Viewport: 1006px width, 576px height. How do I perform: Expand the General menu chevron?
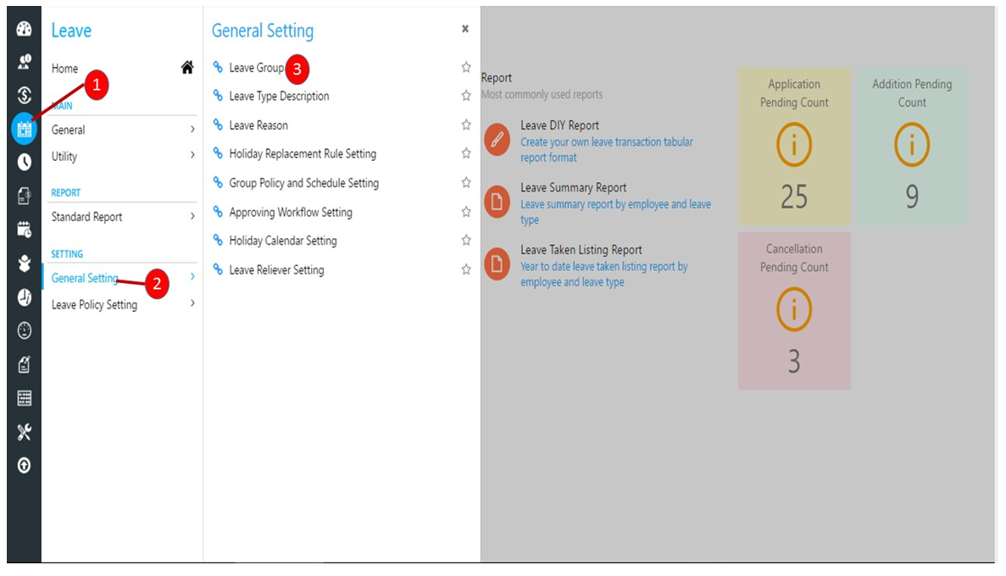(x=192, y=129)
